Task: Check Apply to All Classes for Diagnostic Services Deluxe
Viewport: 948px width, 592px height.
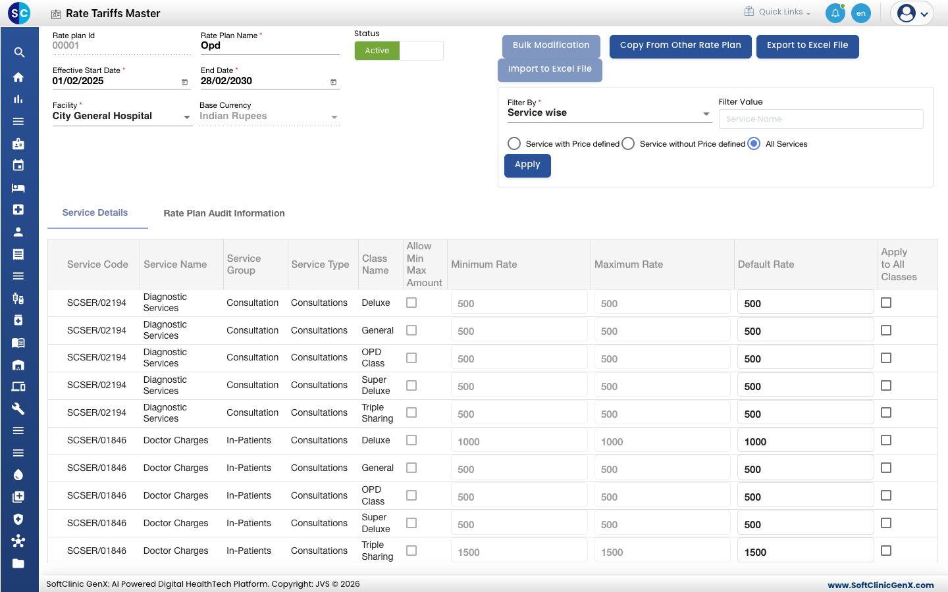Action: (x=886, y=303)
